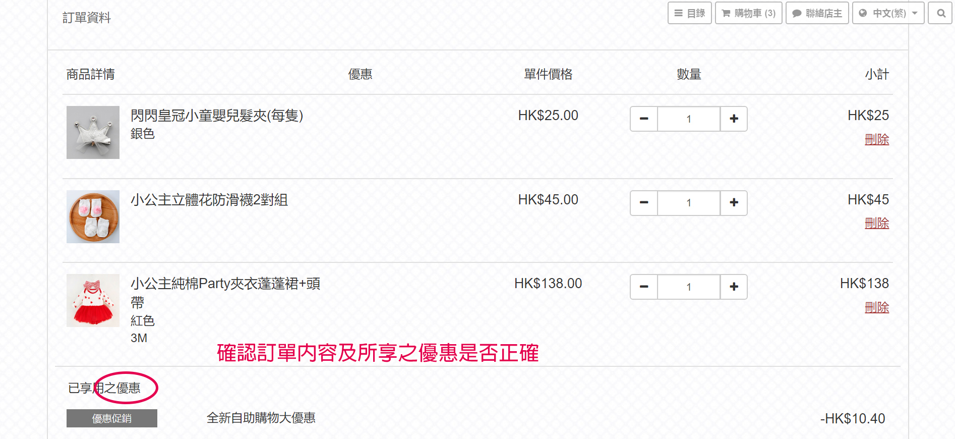Viewport: 955px width, 439px height.
Task: Click the baby socks product thumbnail
Action: pos(93,216)
